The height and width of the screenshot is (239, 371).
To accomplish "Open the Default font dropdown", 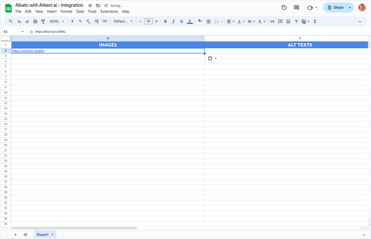I will (x=123, y=21).
